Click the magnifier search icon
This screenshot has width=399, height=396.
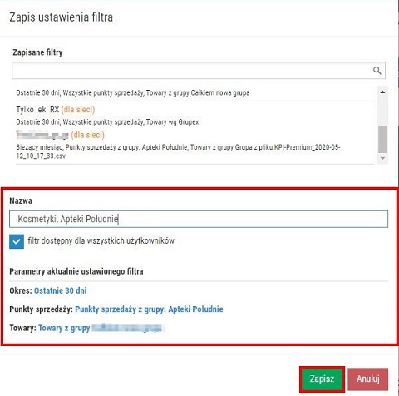coord(377,71)
